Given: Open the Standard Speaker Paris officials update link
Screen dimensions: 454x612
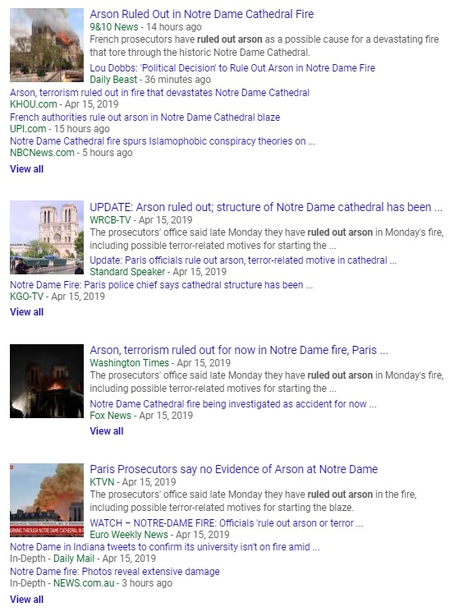Looking at the screenshot, I should pos(243,260).
